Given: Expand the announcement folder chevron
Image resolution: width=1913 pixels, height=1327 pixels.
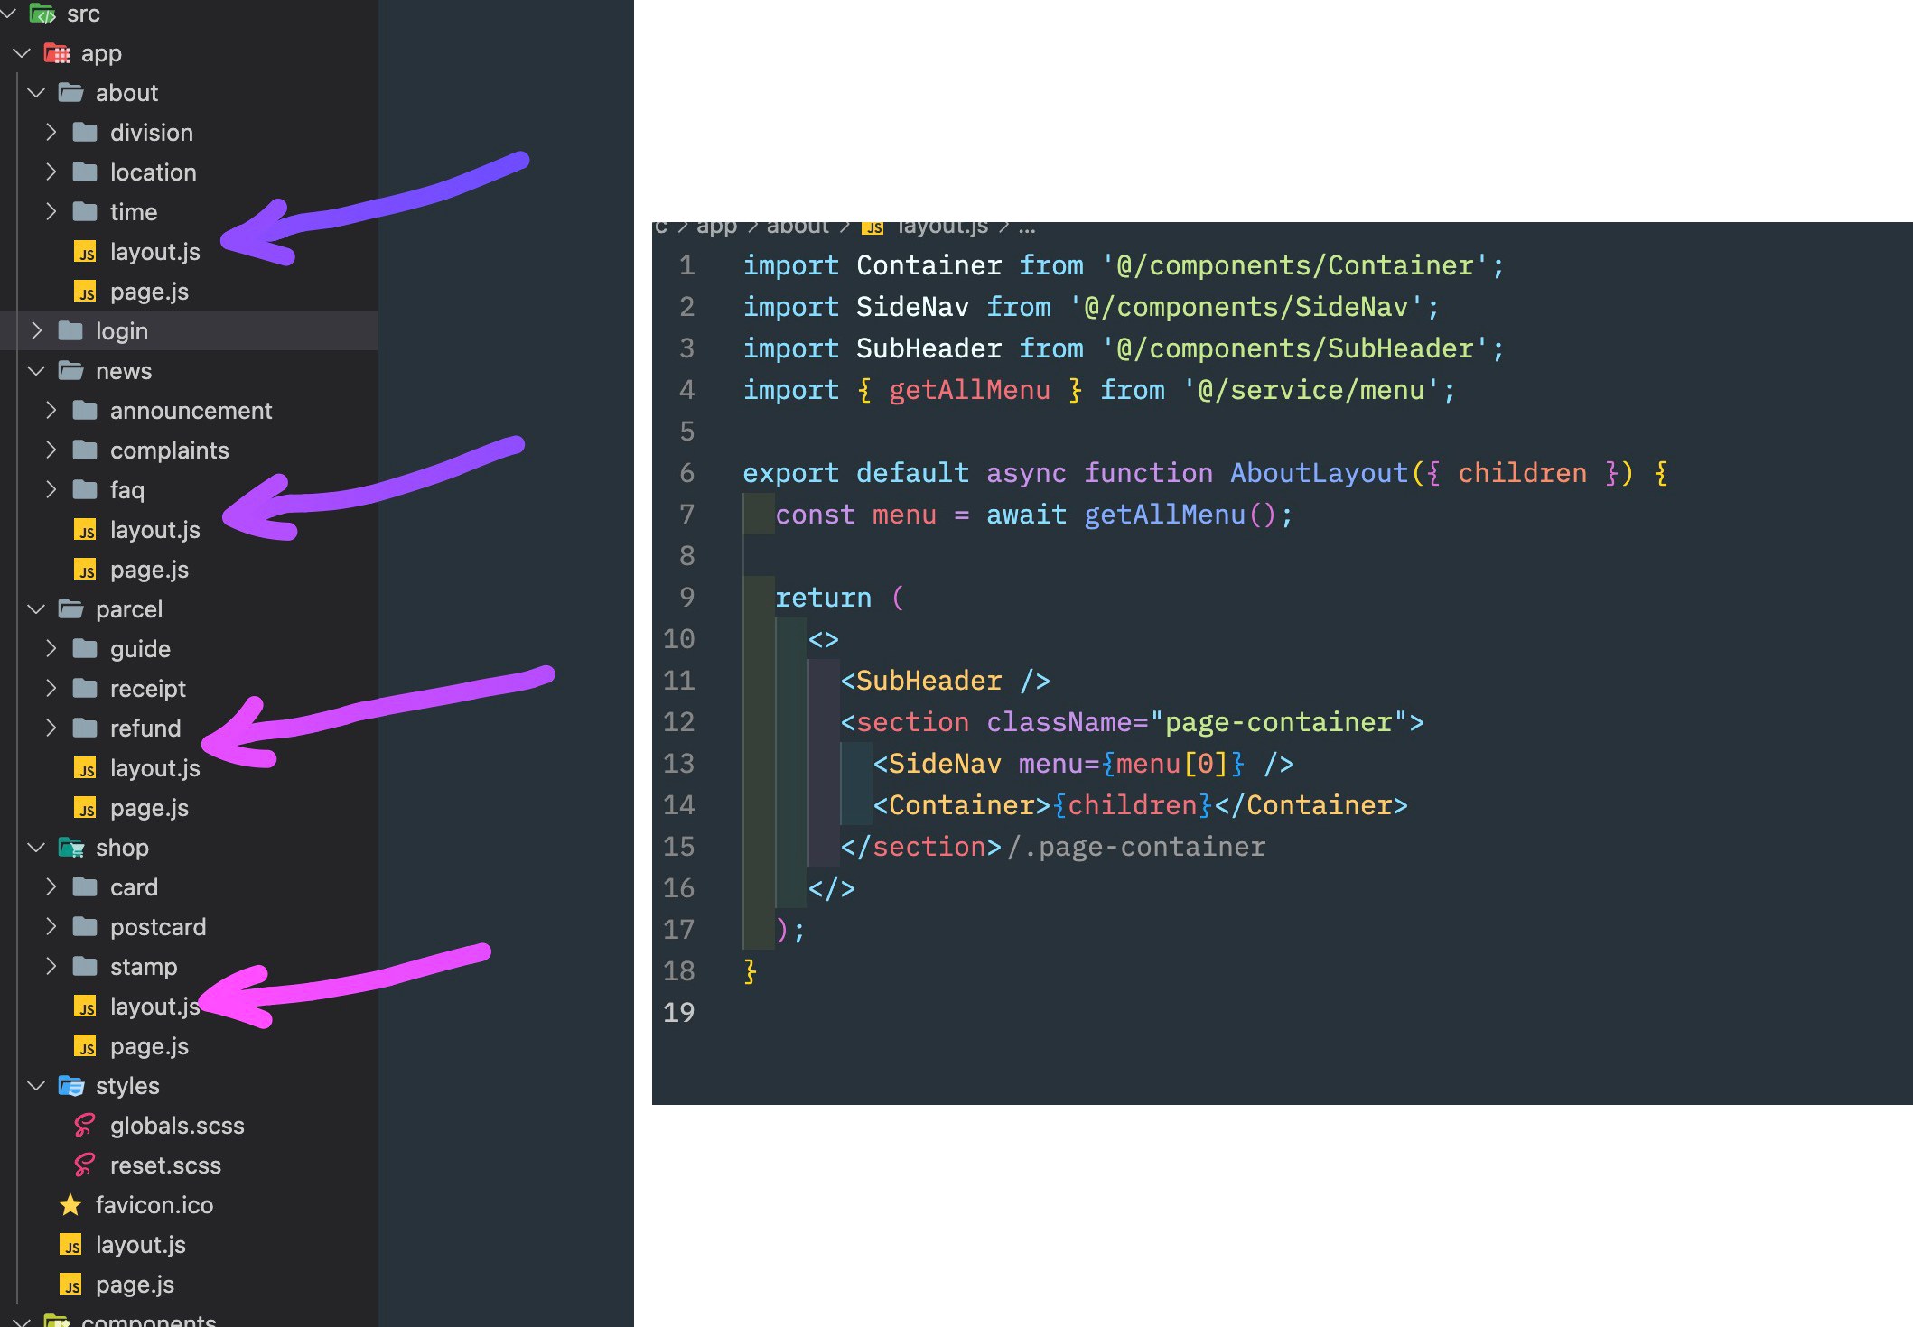Looking at the screenshot, I should coord(51,411).
